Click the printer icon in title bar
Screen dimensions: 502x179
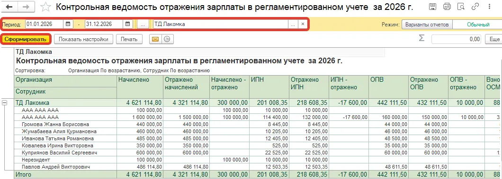(x=447, y=7)
